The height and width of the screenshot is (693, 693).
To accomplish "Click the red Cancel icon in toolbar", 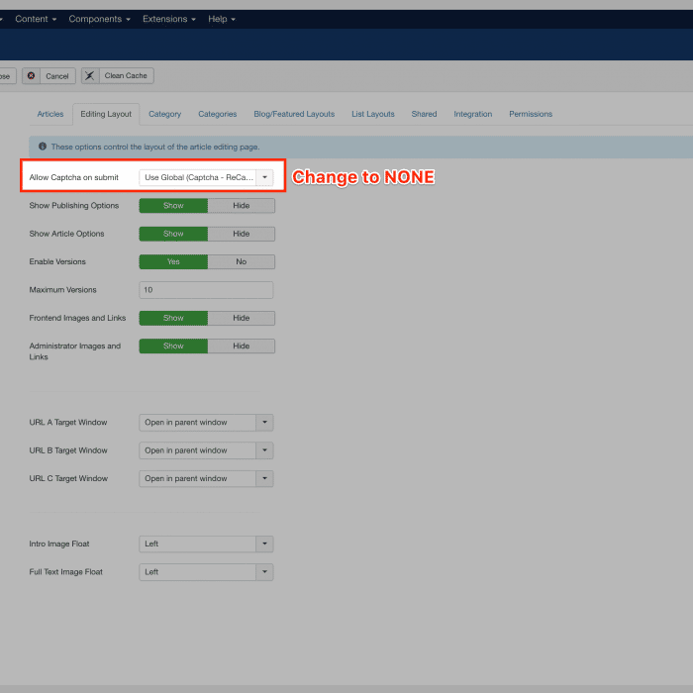I will 32,76.
